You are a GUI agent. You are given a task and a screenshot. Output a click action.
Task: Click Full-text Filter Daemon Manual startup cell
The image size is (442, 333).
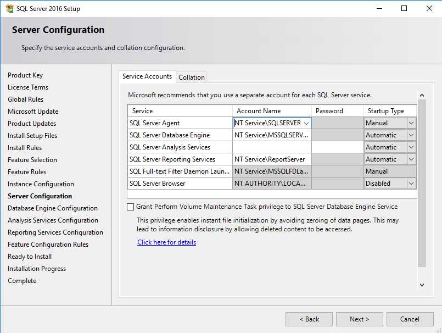click(x=390, y=171)
